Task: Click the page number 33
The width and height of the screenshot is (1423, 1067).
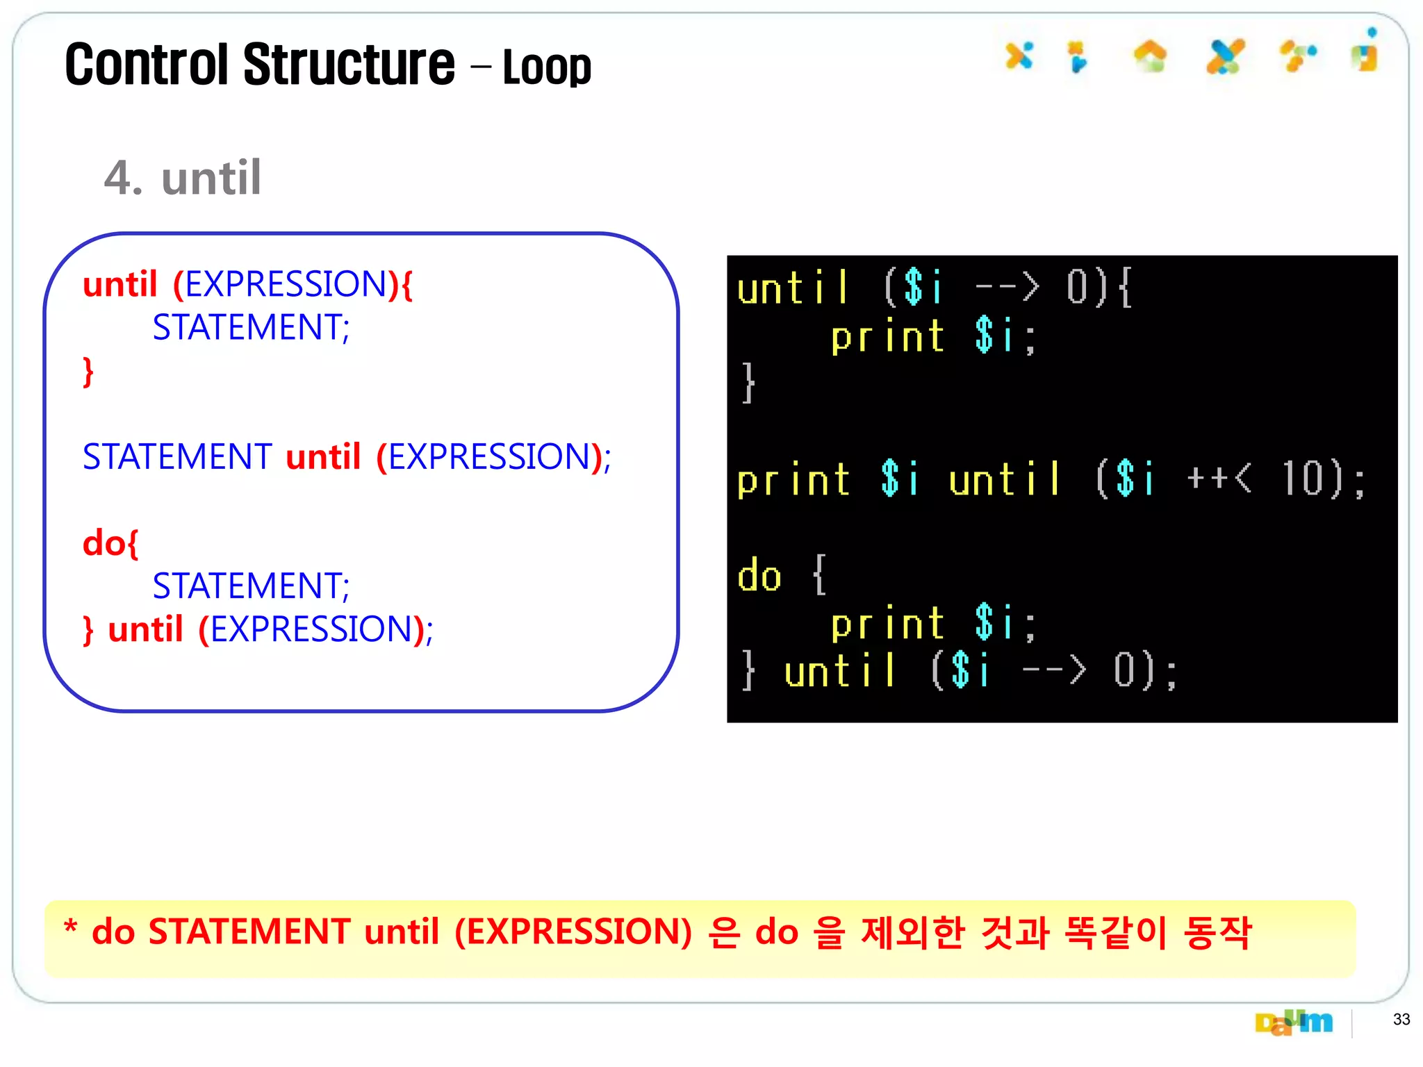Action: pyautogui.click(x=1401, y=1019)
